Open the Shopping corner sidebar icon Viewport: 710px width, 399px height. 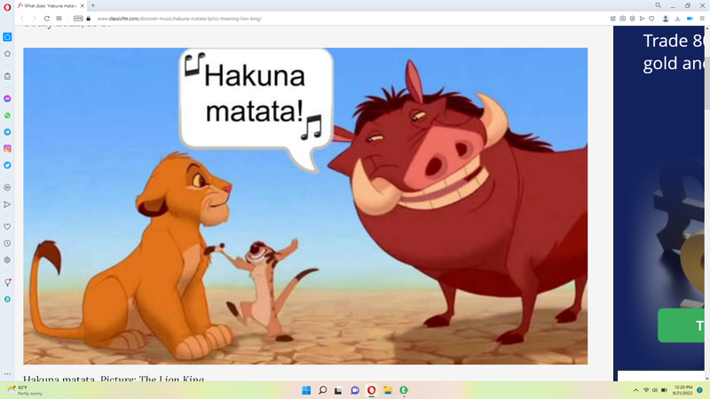click(x=7, y=76)
